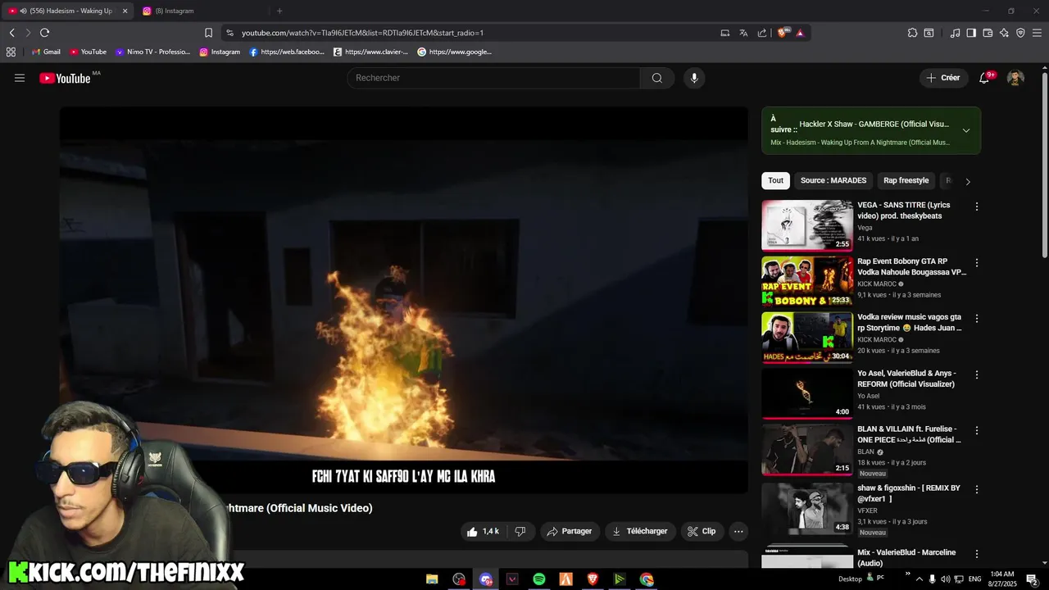Open BLAN & VILLAIN ONE PIECE thumbnail

coord(807,449)
